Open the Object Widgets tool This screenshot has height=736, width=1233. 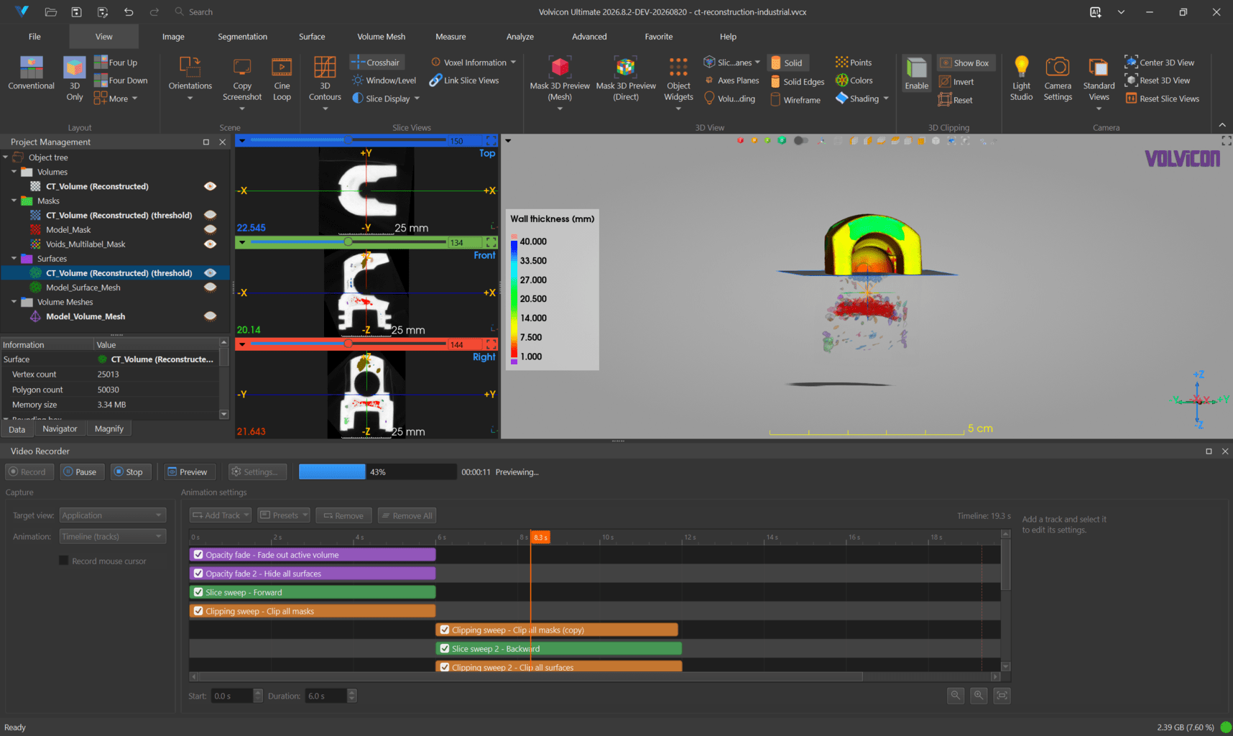coord(678,79)
